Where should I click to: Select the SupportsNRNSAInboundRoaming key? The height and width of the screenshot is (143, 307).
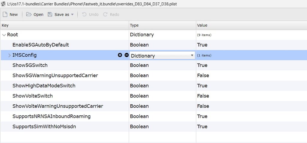(x=52, y=116)
